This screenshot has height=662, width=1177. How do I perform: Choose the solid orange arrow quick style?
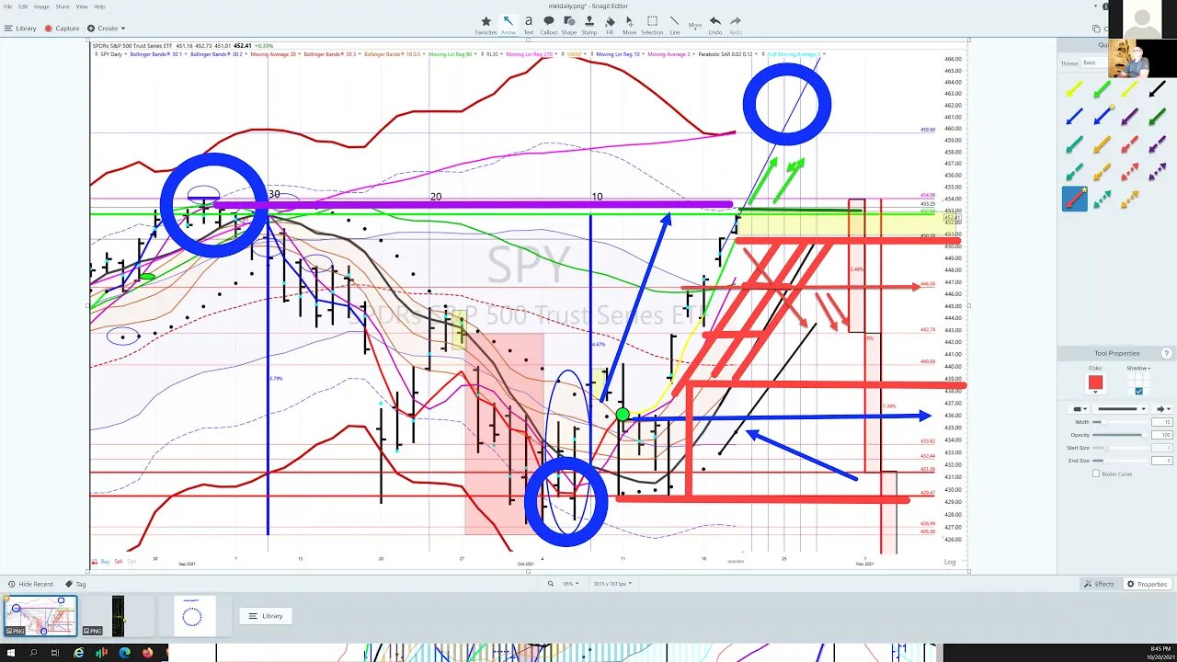click(x=1102, y=144)
